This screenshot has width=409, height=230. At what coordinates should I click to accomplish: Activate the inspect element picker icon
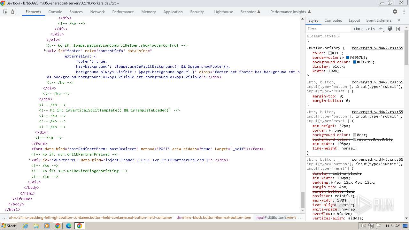pos(5,11)
